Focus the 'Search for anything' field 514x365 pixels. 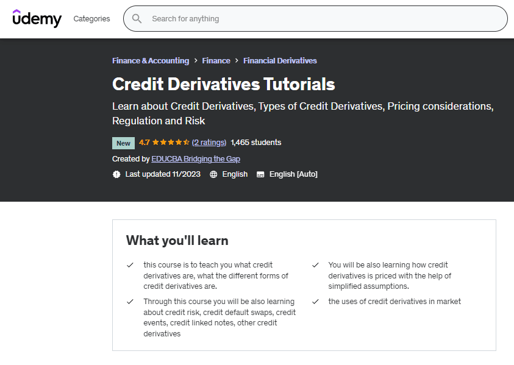pos(315,19)
